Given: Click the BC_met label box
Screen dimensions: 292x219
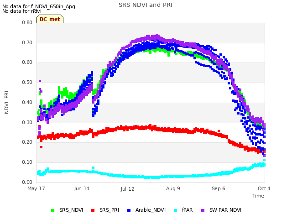Looking at the screenshot, I should pos(50,19).
